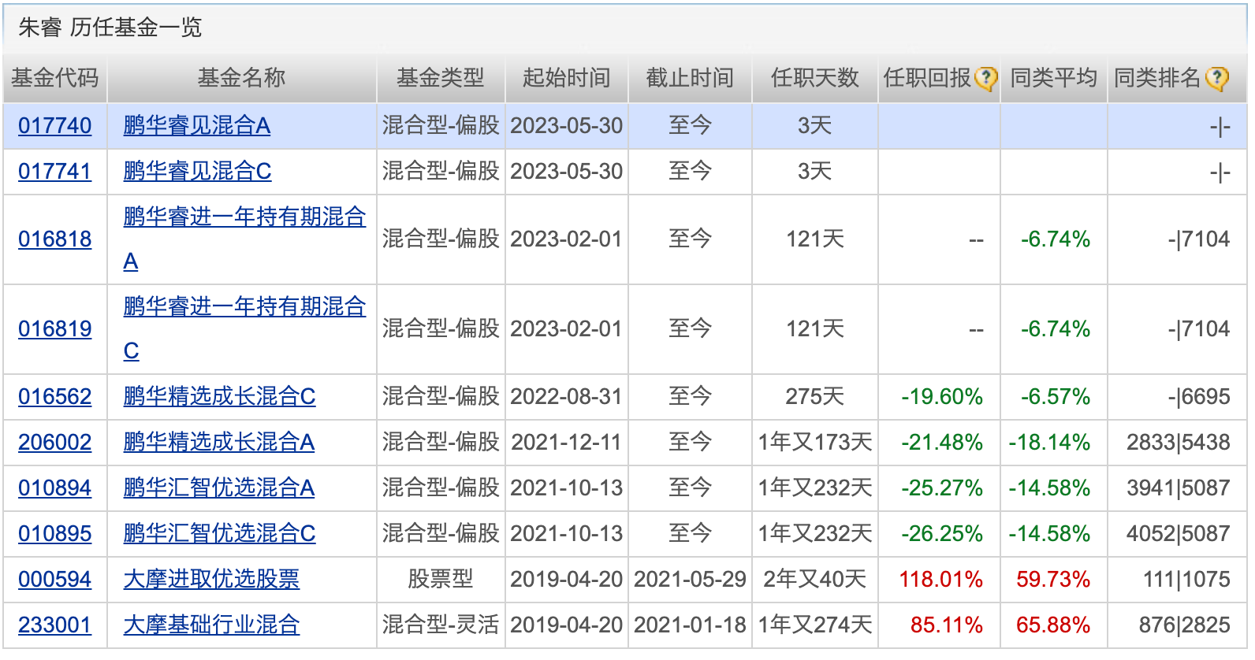
Task: Open 大摩基础行业混合 fund page
Action: (x=212, y=625)
